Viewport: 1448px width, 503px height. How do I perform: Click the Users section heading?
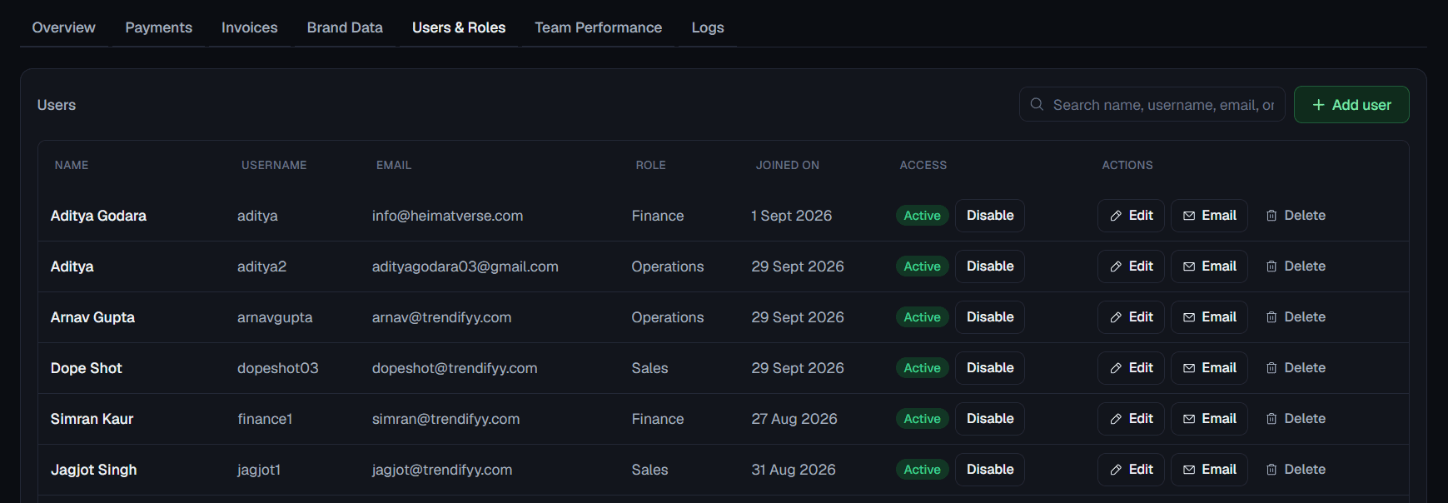[x=57, y=105]
